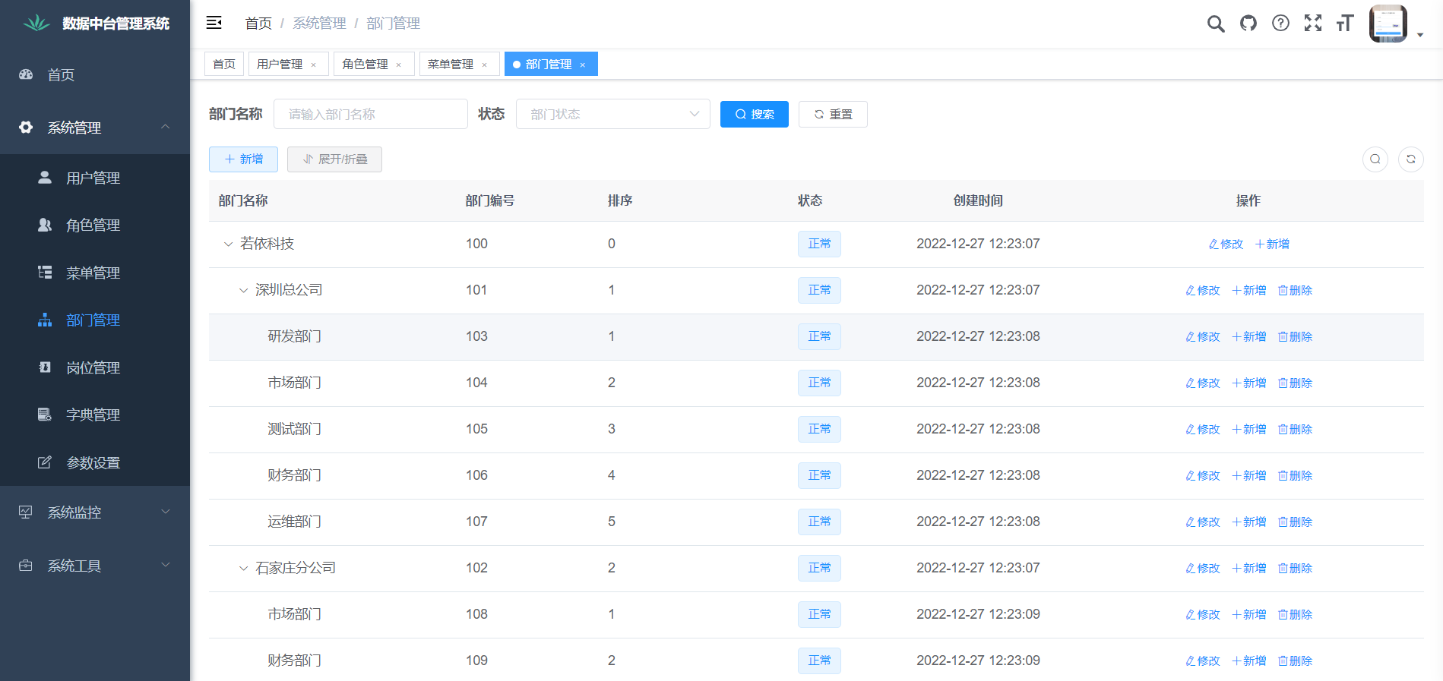Click 删除 for 运维部门
This screenshot has height=681, width=1443.
(1296, 522)
